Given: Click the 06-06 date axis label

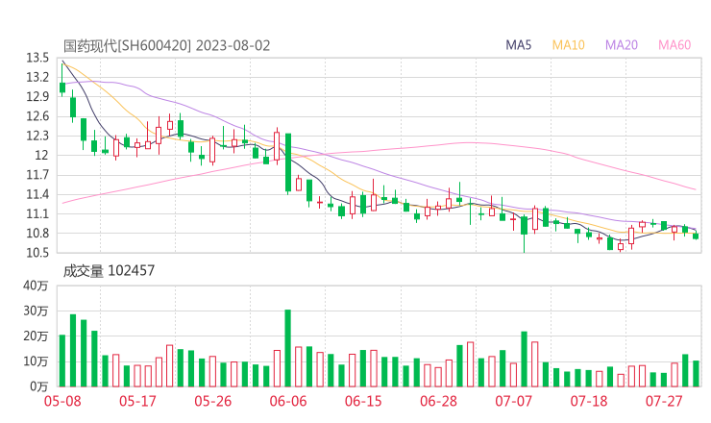Looking at the screenshot, I should tap(288, 401).
